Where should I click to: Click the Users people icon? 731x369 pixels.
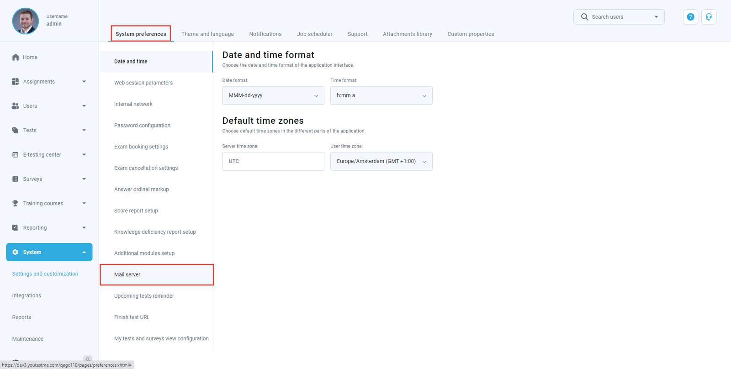click(x=16, y=106)
